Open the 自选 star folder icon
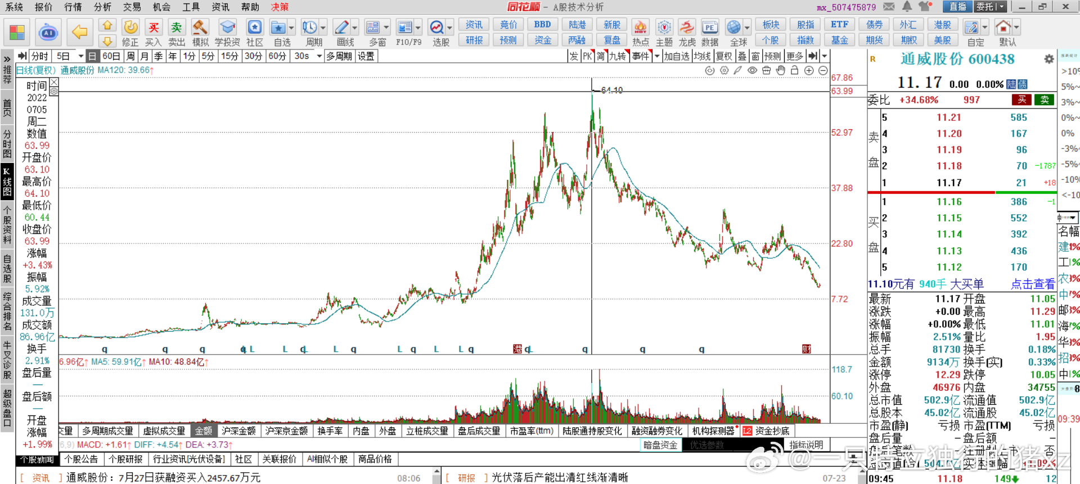 278,33
